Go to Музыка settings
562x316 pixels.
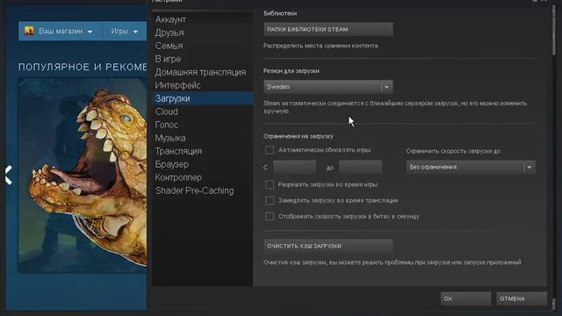pyautogui.click(x=202, y=138)
